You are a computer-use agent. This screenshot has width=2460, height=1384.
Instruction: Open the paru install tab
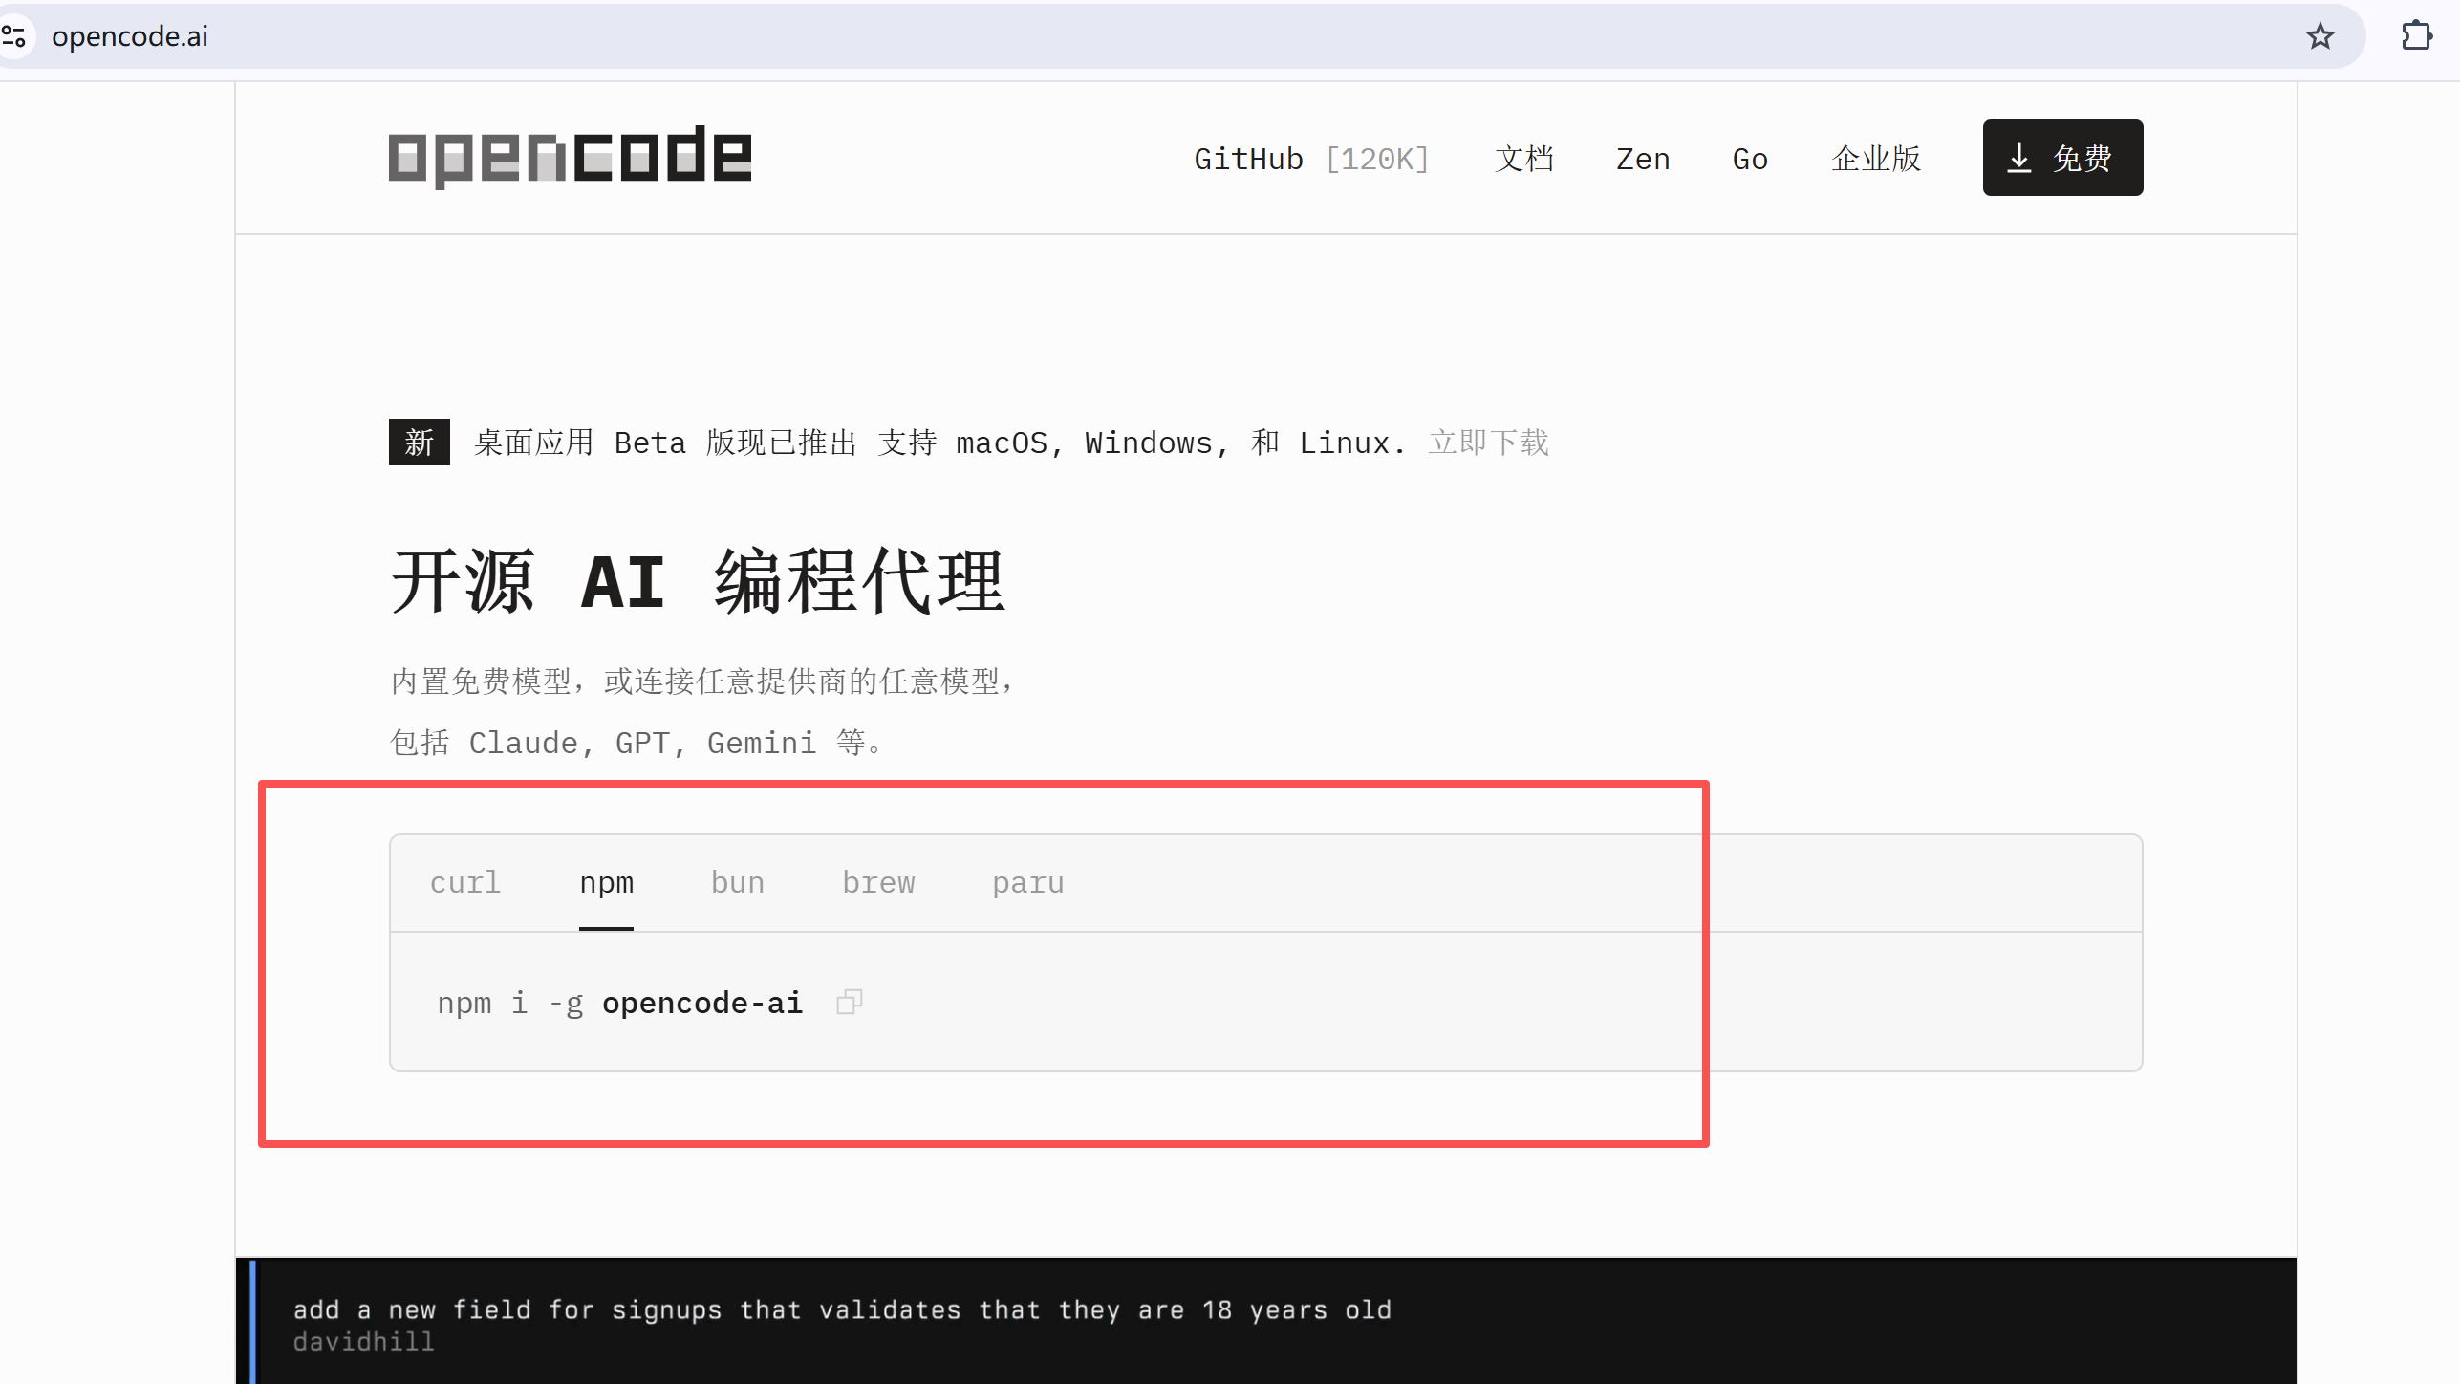1027,882
